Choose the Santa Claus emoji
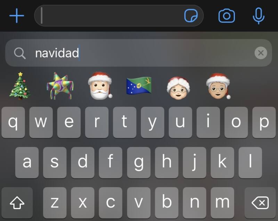Image resolution: width=278 pixels, height=221 pixels. 100,85
